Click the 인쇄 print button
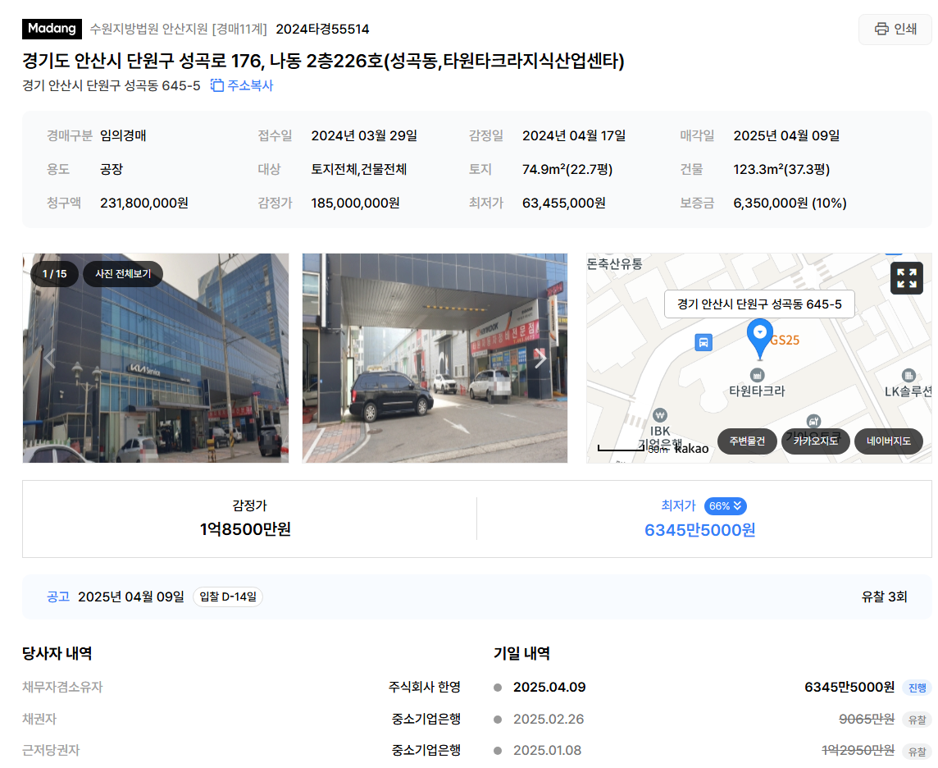The height and width of the screenshot is (768, 938). tap(895, 29)
